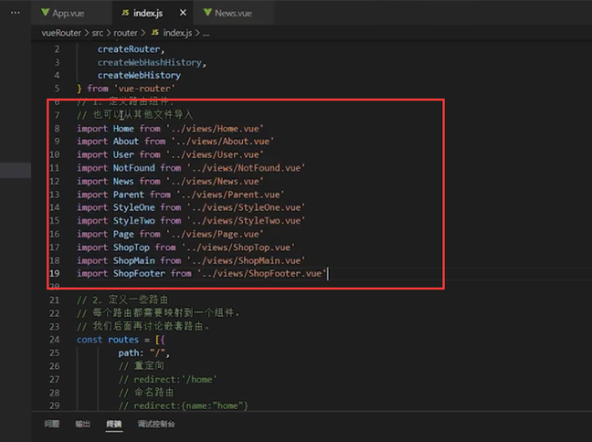
Task: Click createWebHashHistory on line 3
Action: point(150,63)
